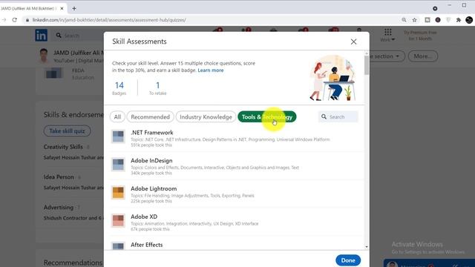Close the current browser tab
This screenshot has width=475, height=267.
click(x=62, y=8)
